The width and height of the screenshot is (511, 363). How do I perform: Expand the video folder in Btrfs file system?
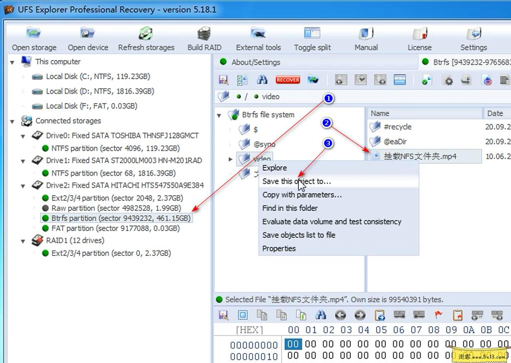(x=230, y=159)
